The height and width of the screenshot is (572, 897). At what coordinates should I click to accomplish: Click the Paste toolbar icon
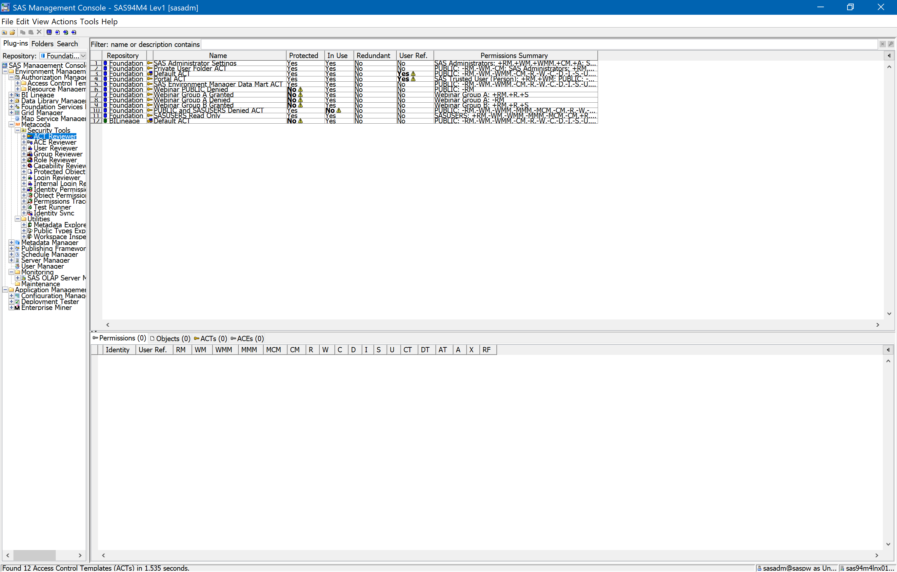(x=31, y=32)
